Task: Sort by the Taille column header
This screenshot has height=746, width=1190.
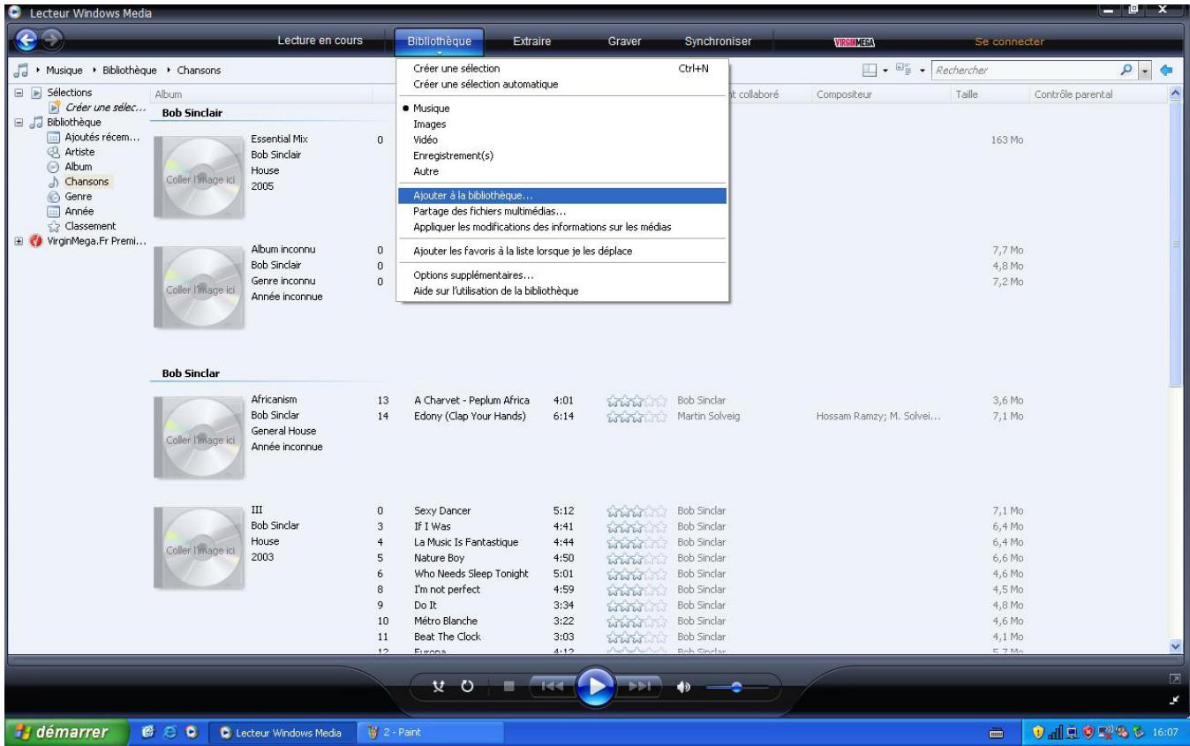Action: [968, 94]
